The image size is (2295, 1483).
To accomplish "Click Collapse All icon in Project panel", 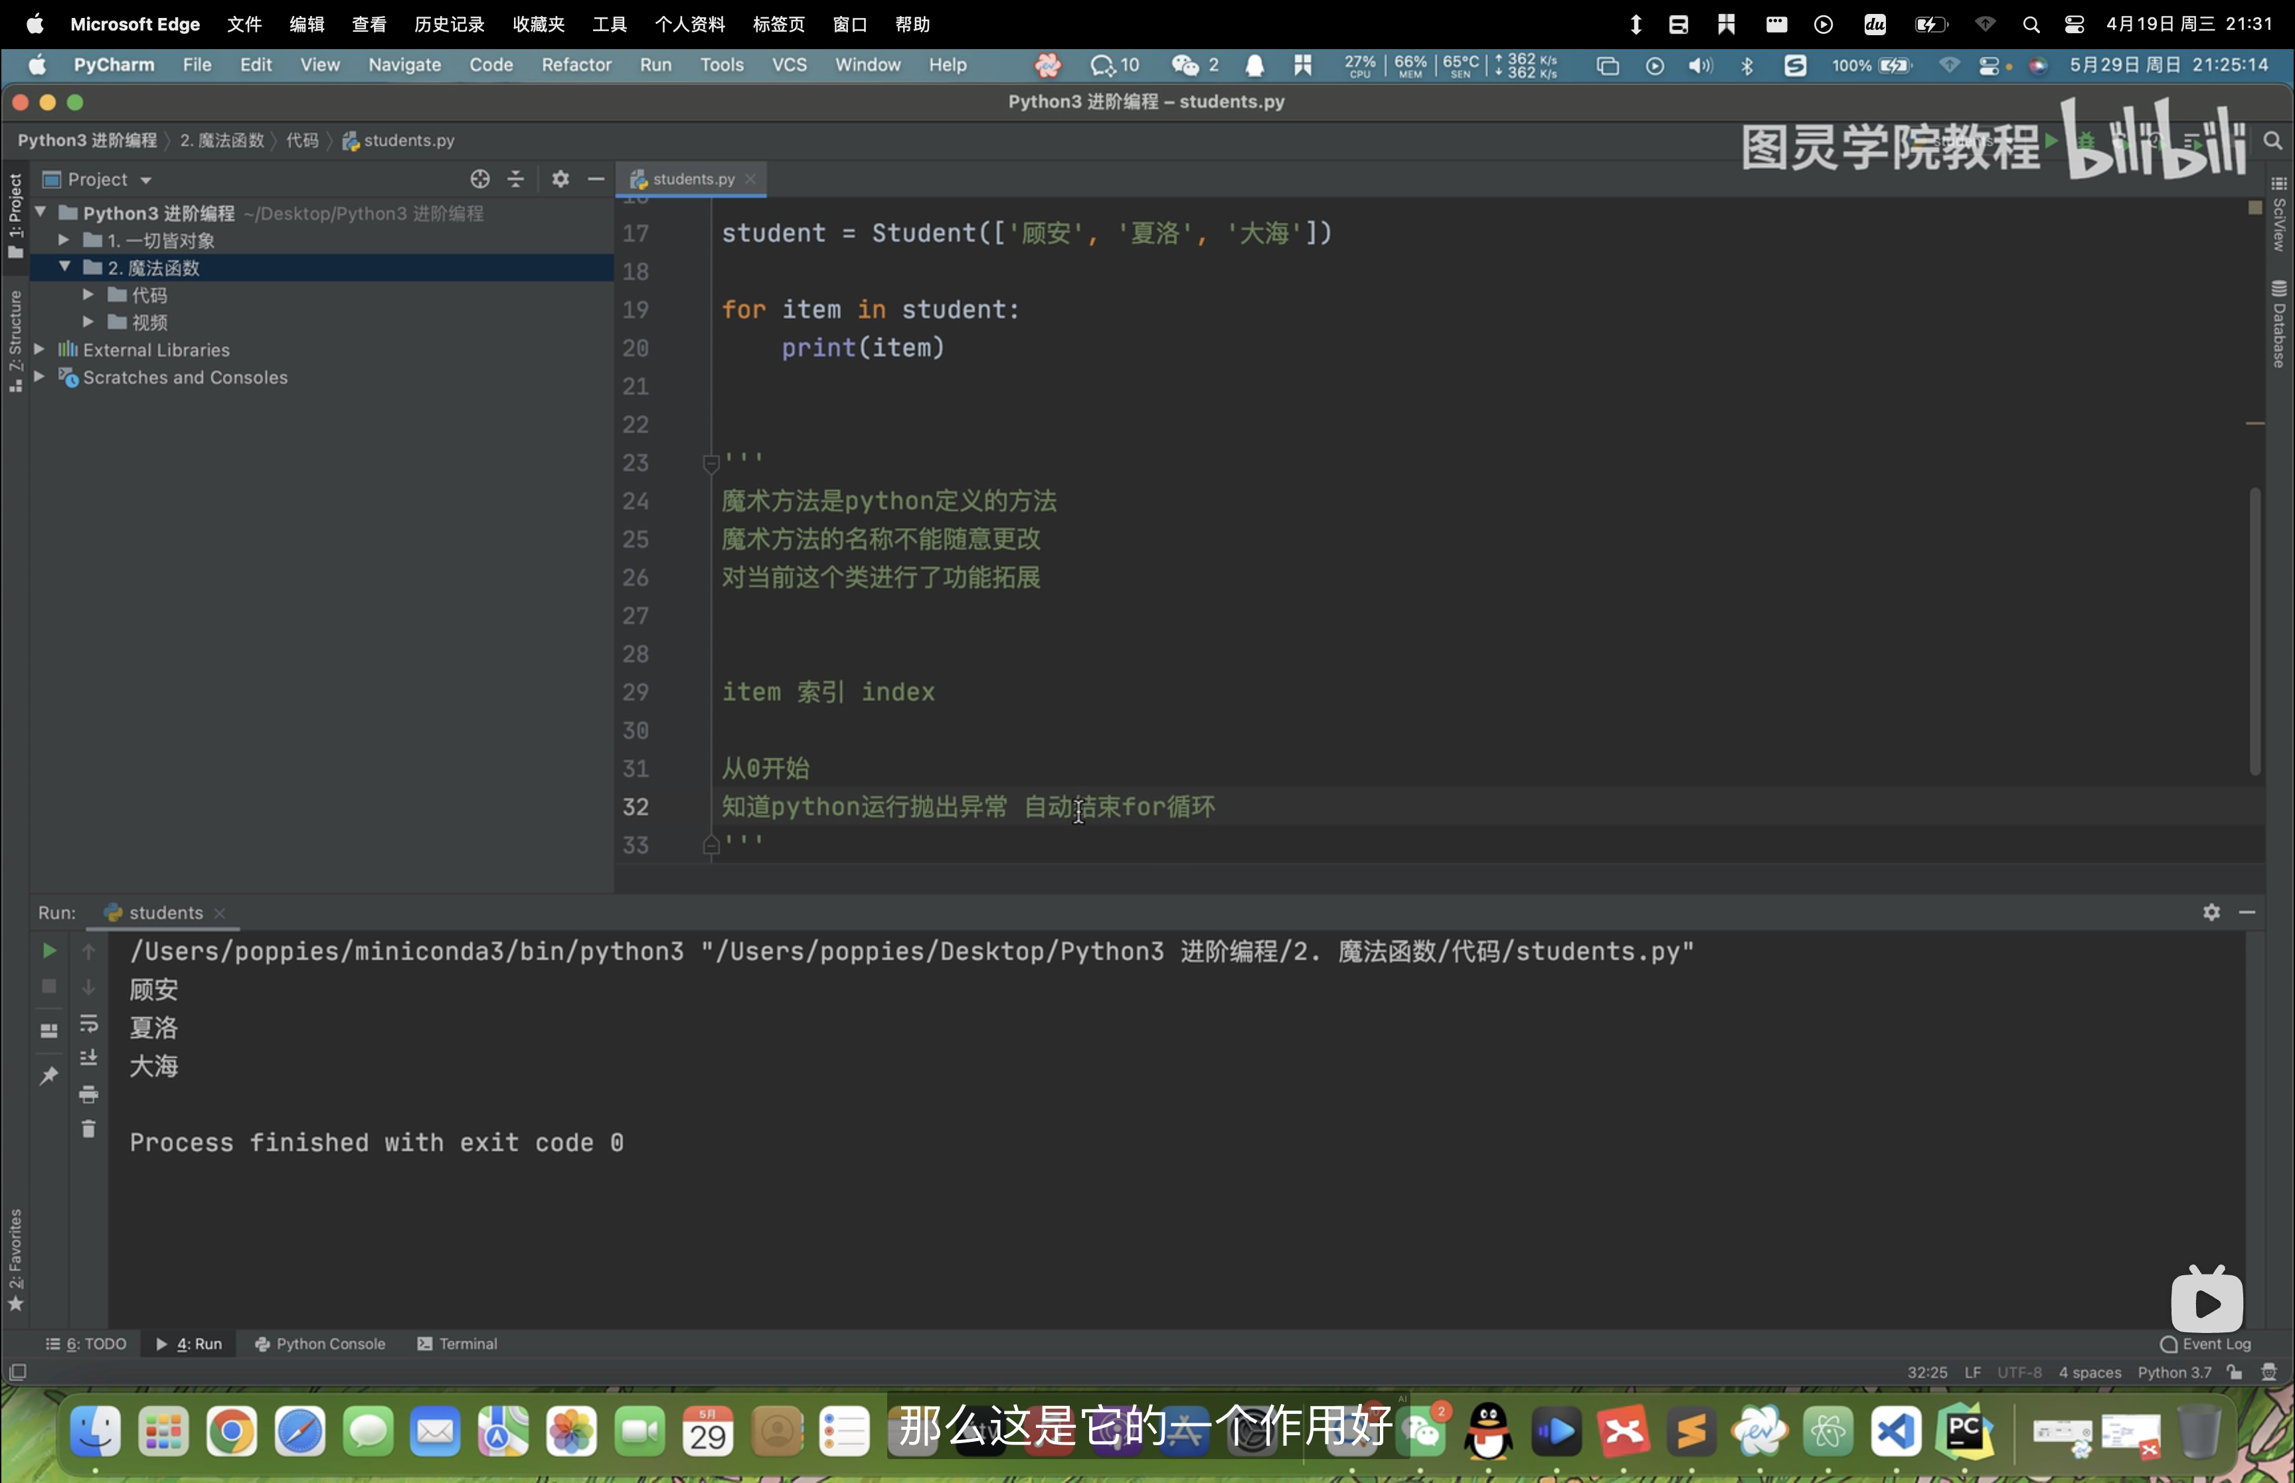I will click(516, 179).
